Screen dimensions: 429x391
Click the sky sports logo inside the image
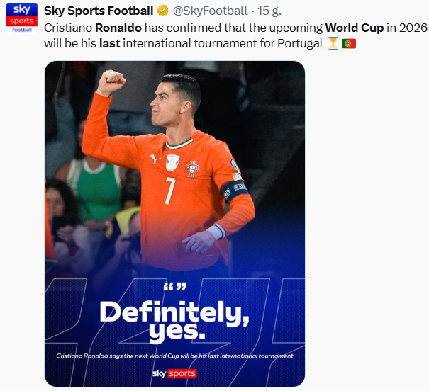click(x=174, y=373)
